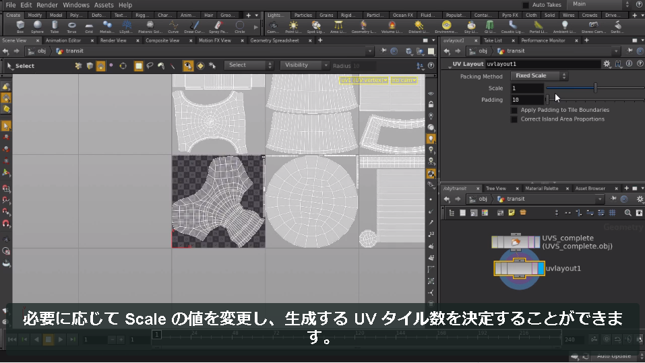Enable Apply Padding to Tile Boundaries
The image size is (645, 363).
point(514,110)
